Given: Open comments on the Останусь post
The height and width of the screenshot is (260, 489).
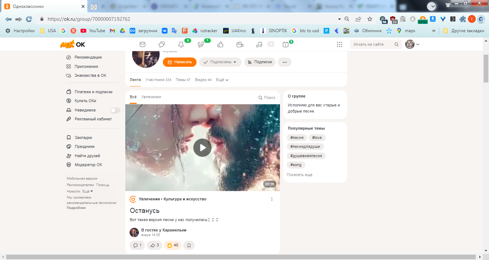Looking at the screenshot, I should pyautogui.click(x=137, y=245).
